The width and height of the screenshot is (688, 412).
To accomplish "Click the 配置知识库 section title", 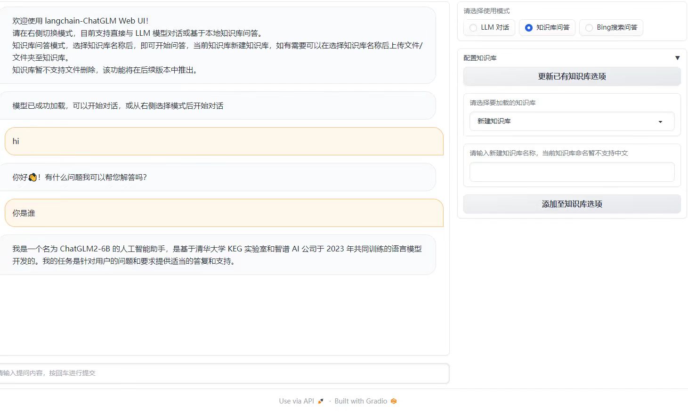I will [x=480, y=58].
